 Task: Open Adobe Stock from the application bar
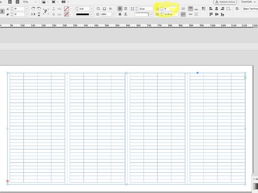click(x=17, y=2)
